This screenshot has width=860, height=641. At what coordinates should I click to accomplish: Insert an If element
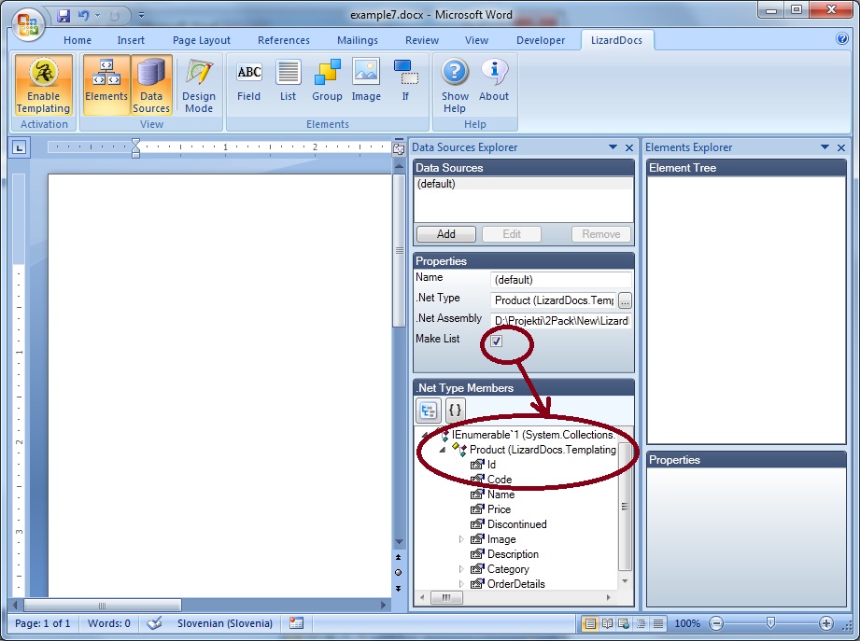(405, 81)
